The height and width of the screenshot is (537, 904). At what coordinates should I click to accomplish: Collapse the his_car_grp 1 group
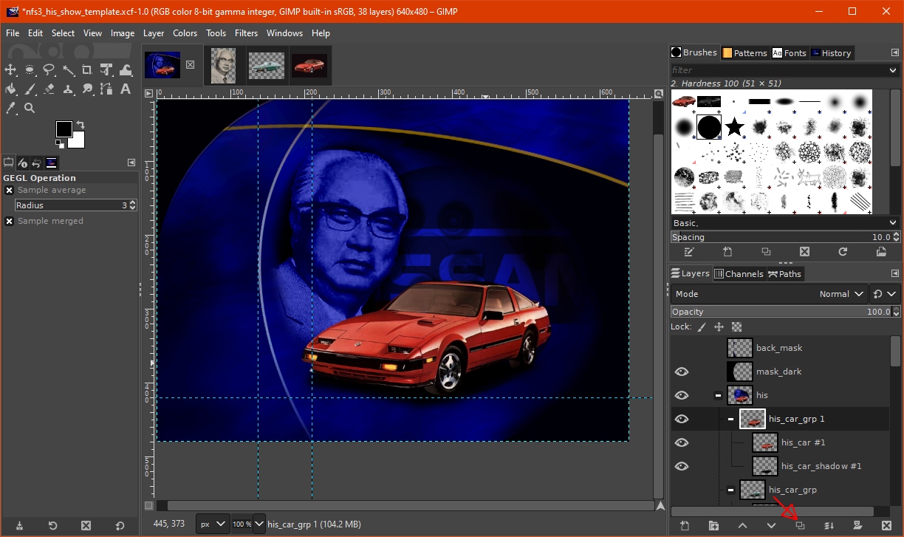730,419
